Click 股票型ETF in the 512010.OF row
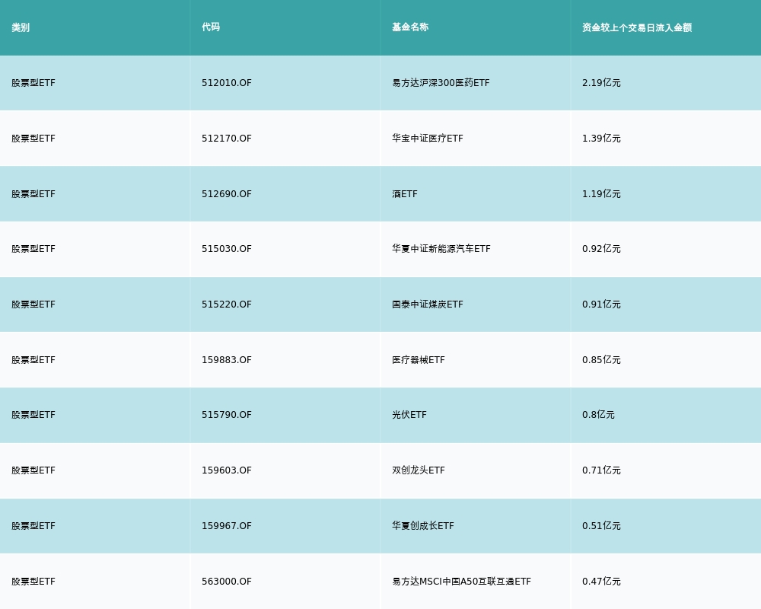This screenshot has width=761, height=609. [33, 83]
